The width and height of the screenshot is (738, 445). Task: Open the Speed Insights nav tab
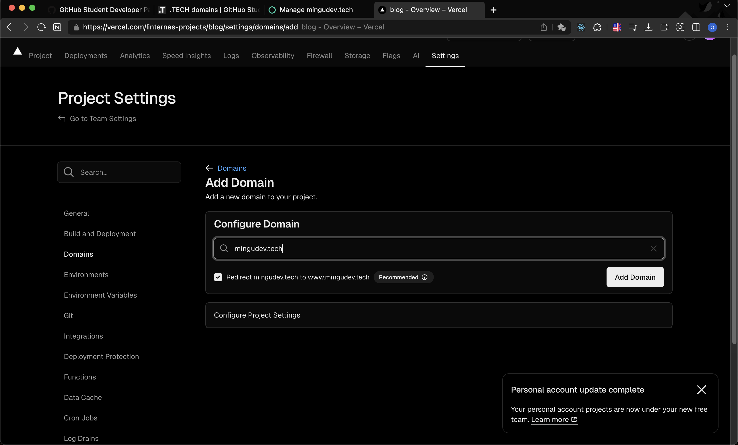coord(186,56)
